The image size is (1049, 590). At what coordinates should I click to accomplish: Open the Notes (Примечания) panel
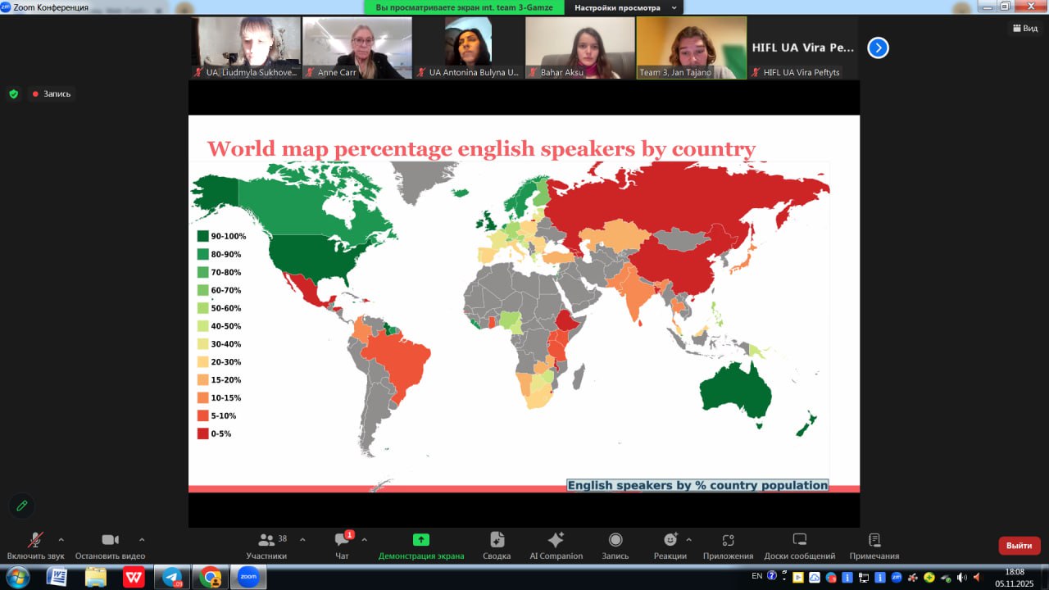874,545
